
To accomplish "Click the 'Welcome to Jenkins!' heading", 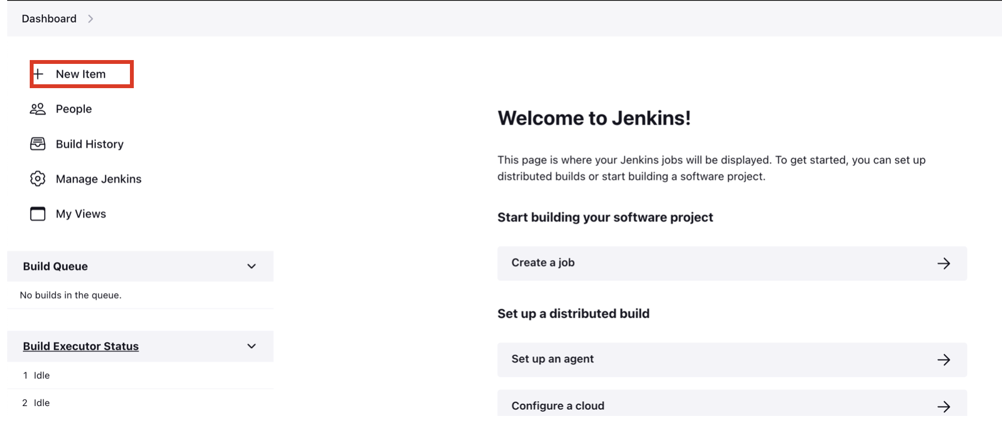I will coord(594,118).
